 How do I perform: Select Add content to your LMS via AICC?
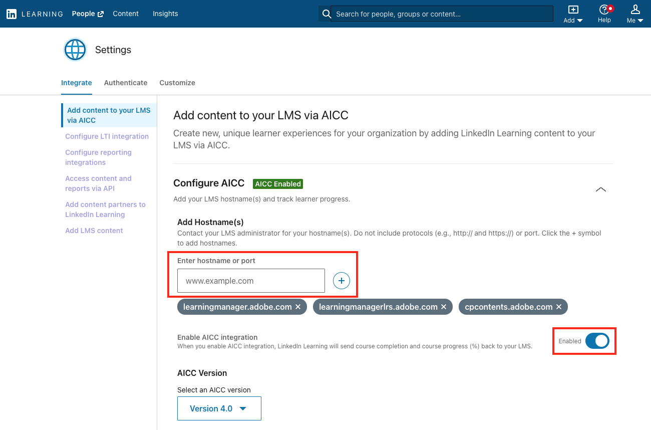tap(109, 115)
